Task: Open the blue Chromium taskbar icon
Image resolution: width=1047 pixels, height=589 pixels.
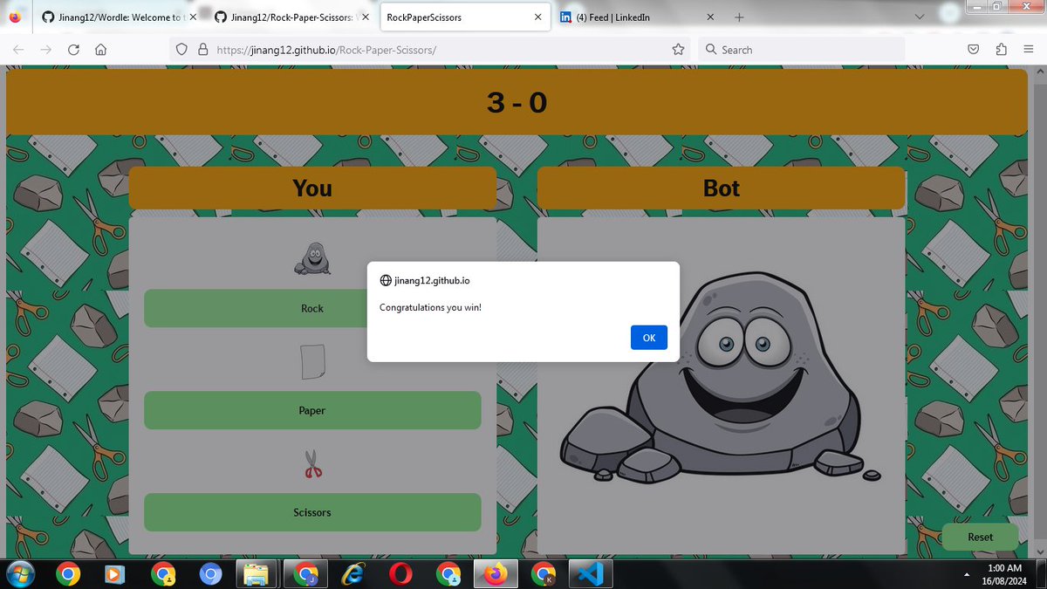Action: (x=210, y=574)
